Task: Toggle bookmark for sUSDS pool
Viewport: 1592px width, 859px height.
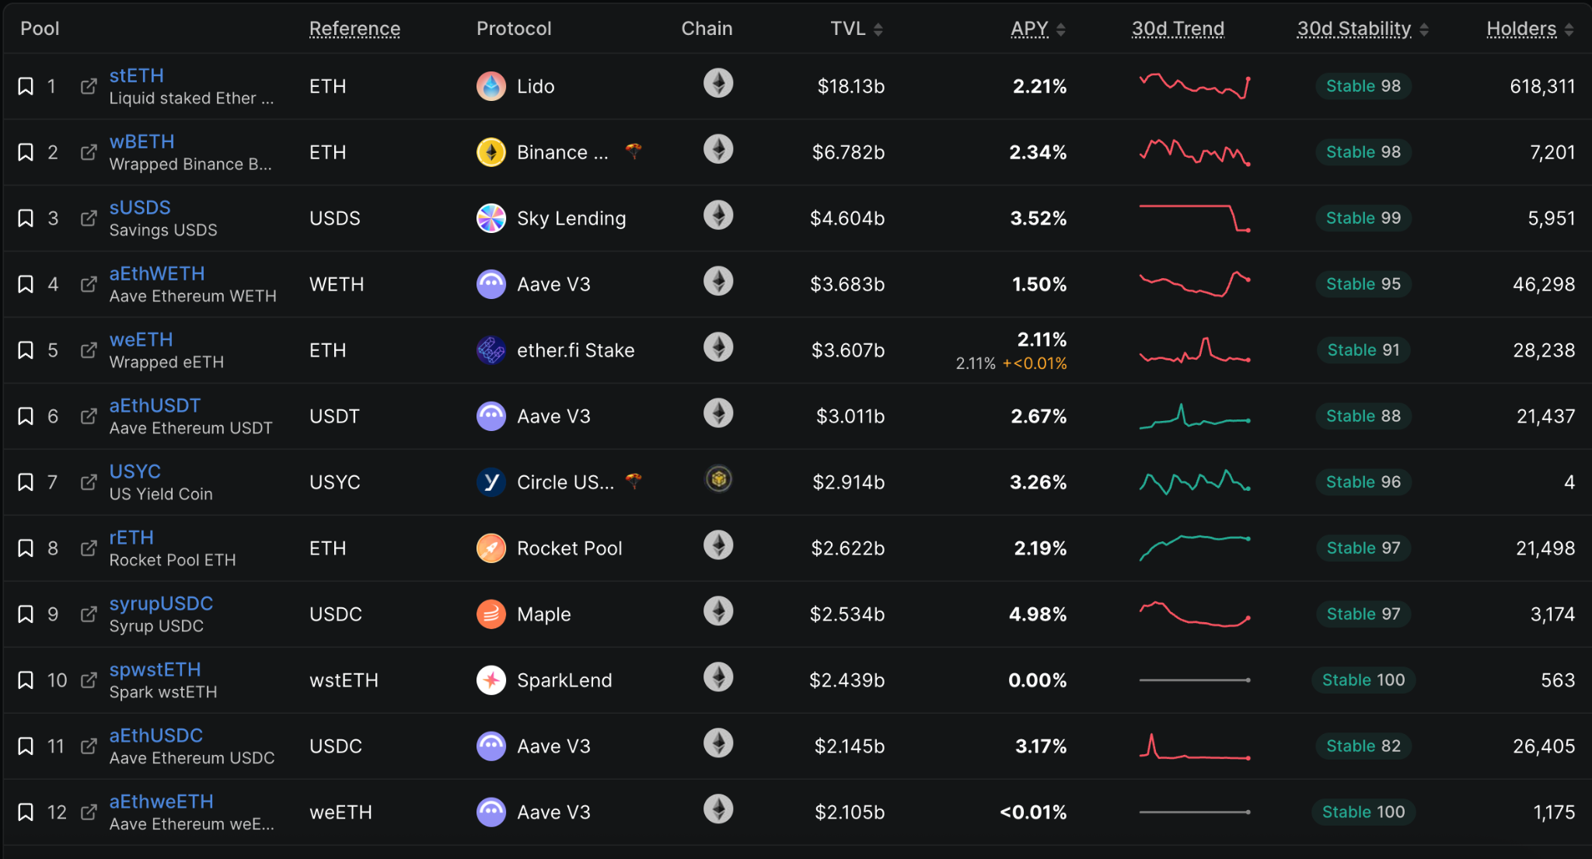Action: 26,218
